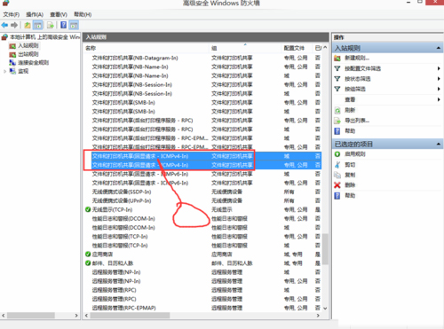Select 出站规则 in the left tree
This screenshot has width=444, height=329.
(x=28, y=54)
